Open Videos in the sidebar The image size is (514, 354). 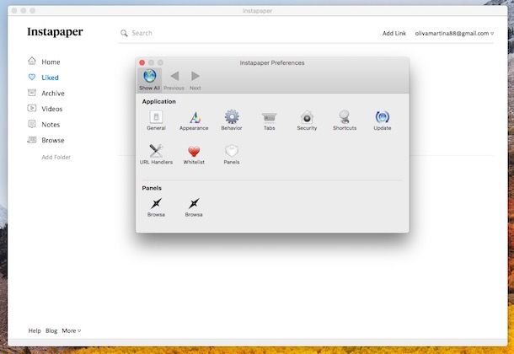point(46,109)
